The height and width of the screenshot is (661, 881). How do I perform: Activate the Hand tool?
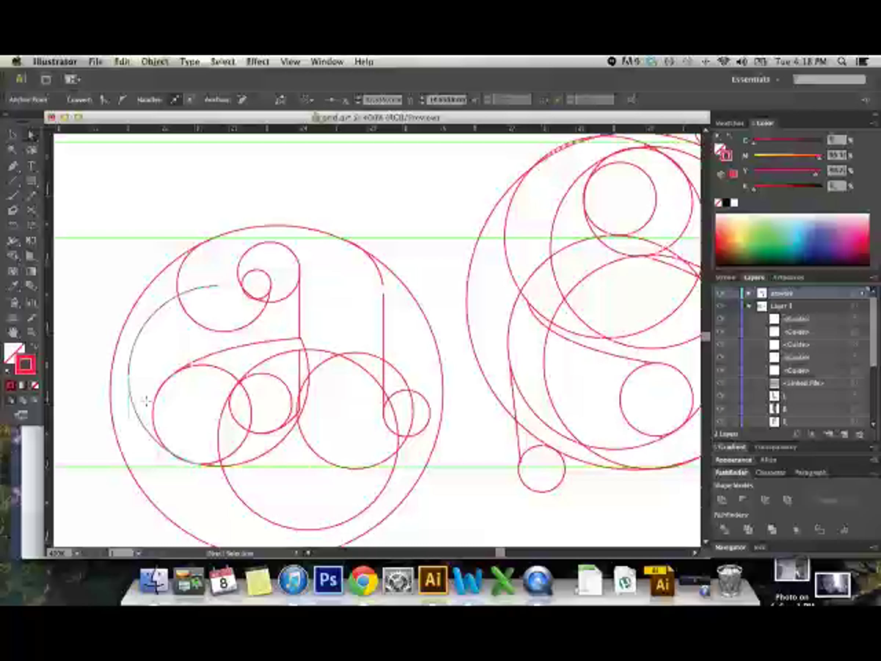point(12,332)
